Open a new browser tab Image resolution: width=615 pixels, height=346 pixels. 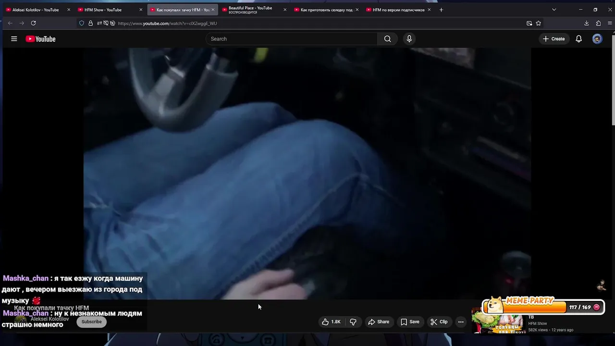pyautogui.click(x=441, y=10)
